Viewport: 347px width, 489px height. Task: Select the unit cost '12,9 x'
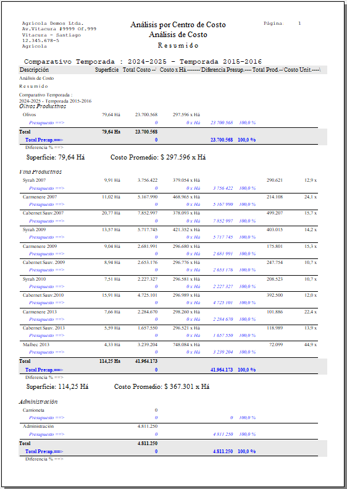(311, 181)
